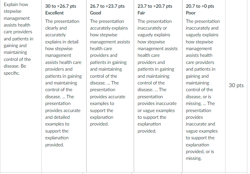This screenshot has width=250, height=174.
Task: Click the '20.7 to >0 pts' range label
Action: tap(200, 6)
